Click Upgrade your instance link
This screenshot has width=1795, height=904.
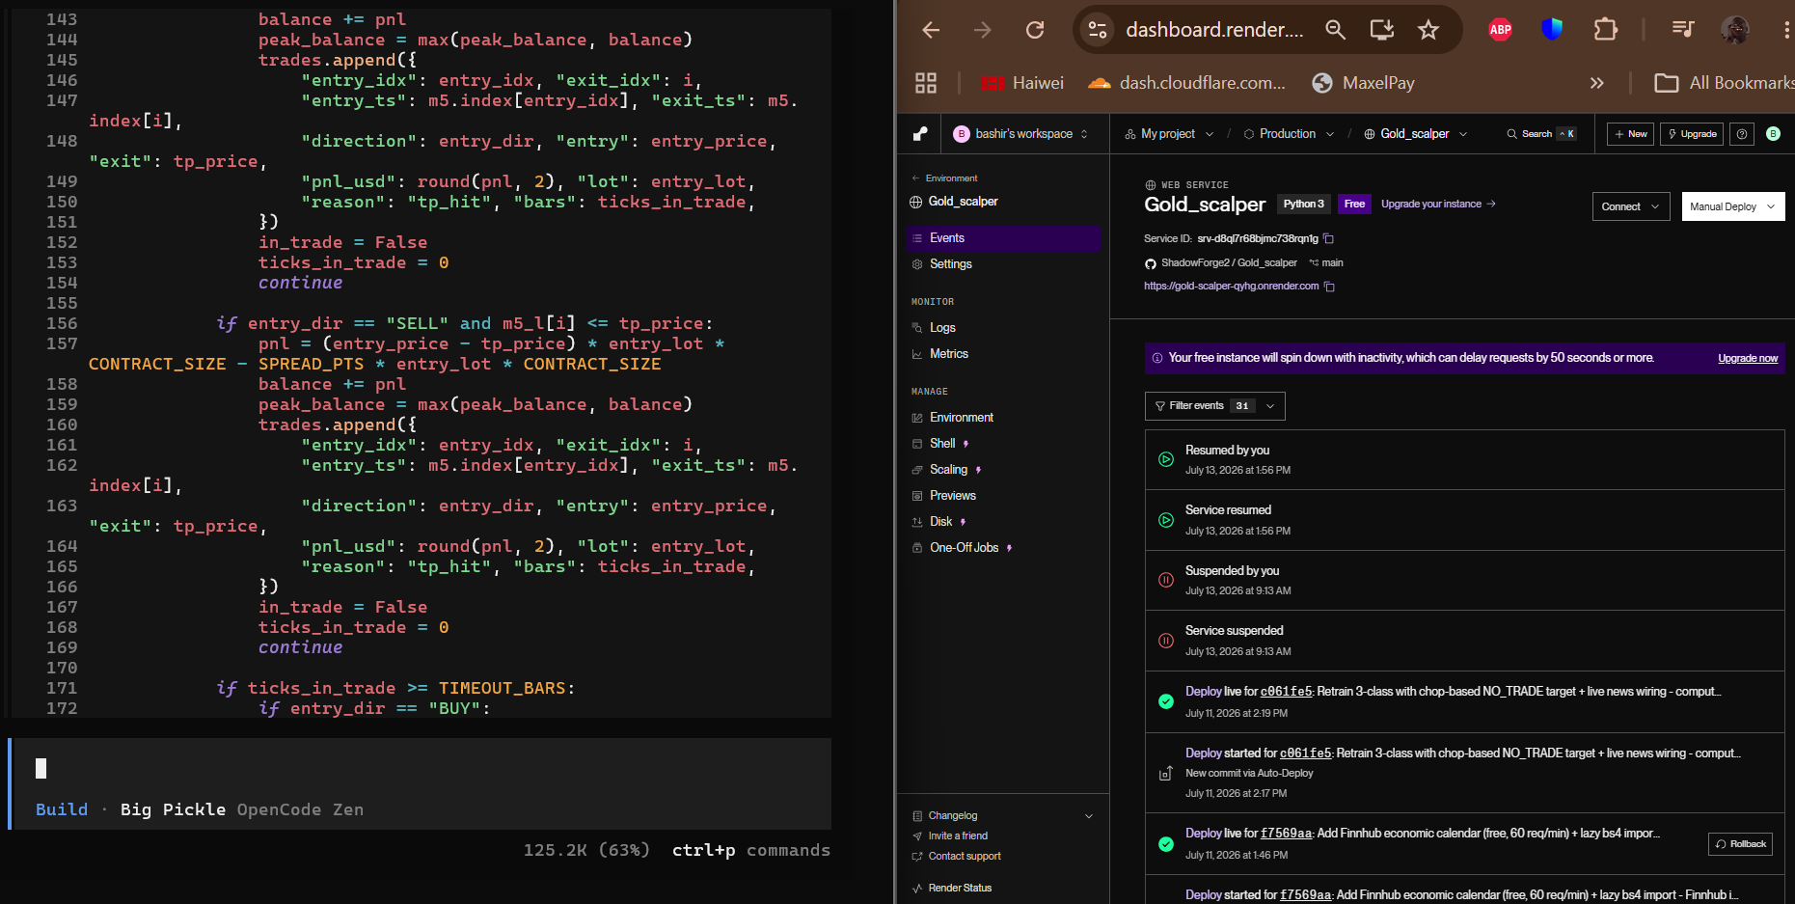tap(1438, 205)
